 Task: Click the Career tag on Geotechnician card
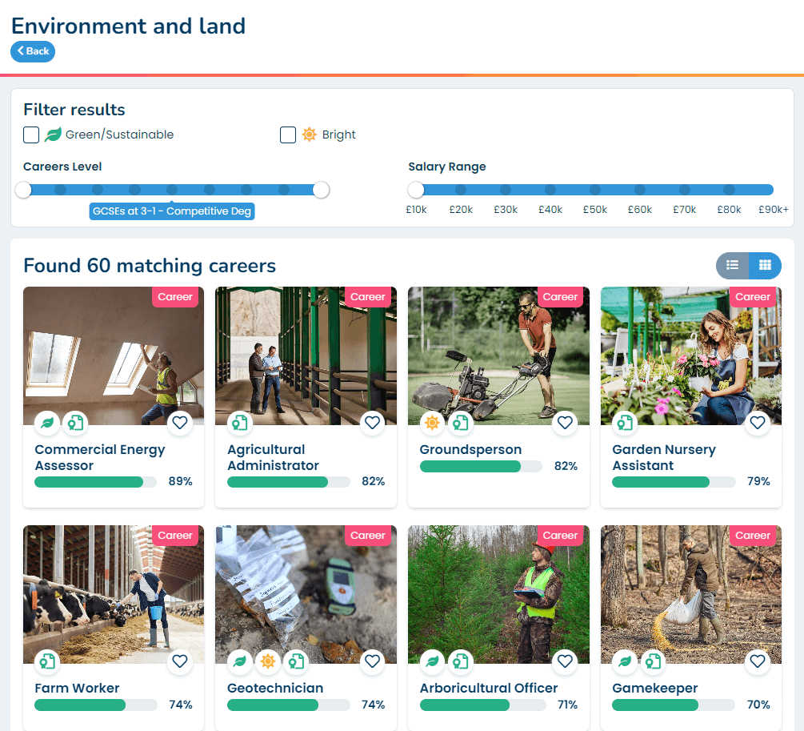368,536
